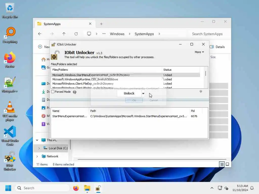Switch Explorer to large thumbnails view
Screen dimensions: 259x194
point(227,164)
